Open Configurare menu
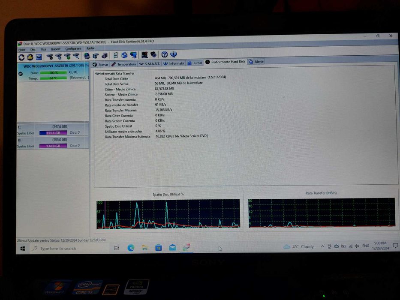This screenshot has height=300, width=400. click(73, 49)
